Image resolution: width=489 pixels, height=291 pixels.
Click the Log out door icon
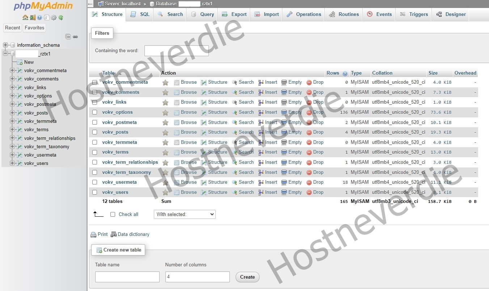[32, 17]
